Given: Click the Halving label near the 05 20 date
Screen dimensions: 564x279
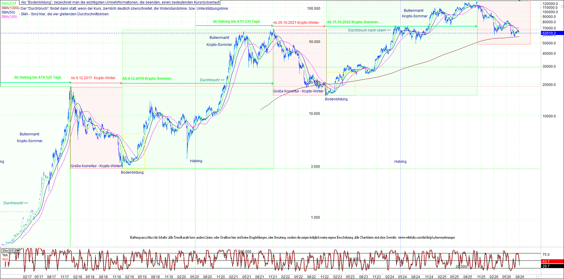Looking at the screenshot, I should [196, 161].
